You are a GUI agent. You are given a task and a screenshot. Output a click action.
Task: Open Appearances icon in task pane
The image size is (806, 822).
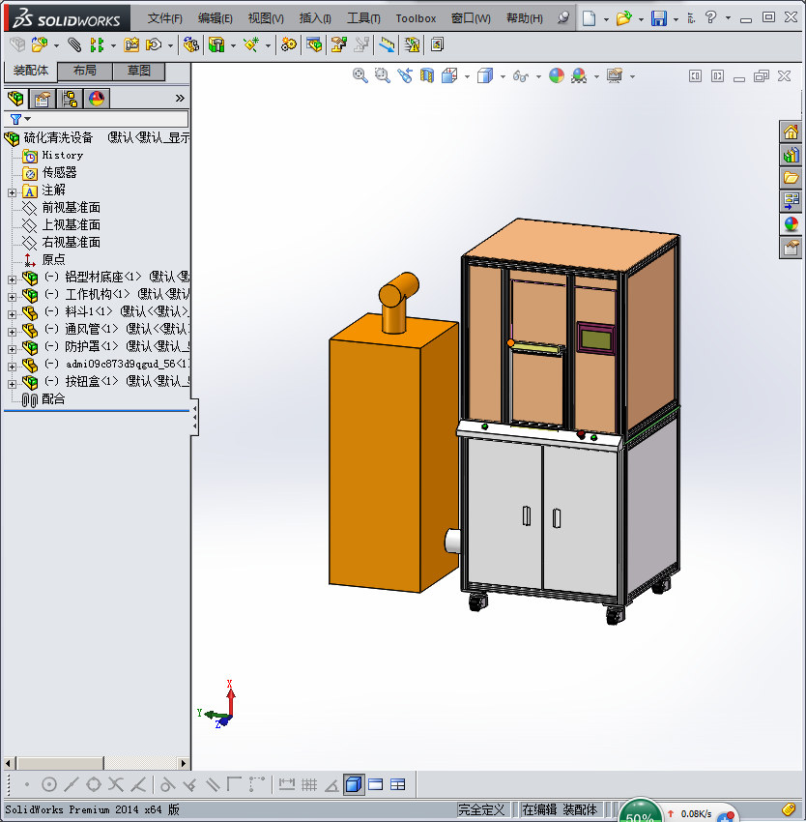[791, 224]
